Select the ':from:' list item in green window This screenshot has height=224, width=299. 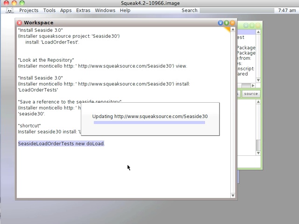[244, 58]
